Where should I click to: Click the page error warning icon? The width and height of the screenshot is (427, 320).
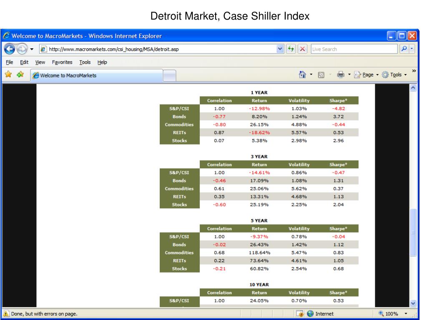6,313
